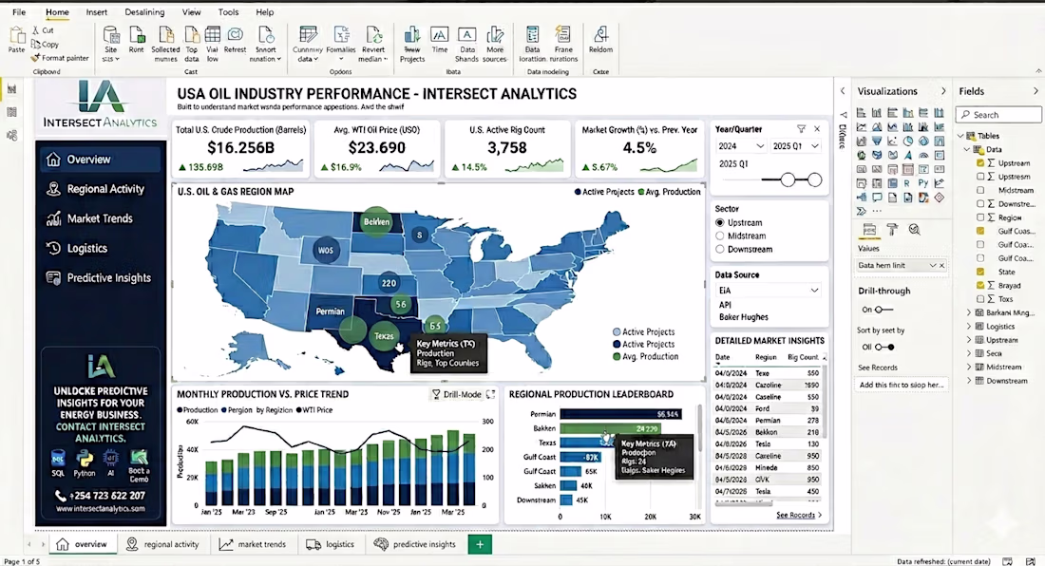Open the Analytics magnifier tab in Visualizations

tap(914, 230)
